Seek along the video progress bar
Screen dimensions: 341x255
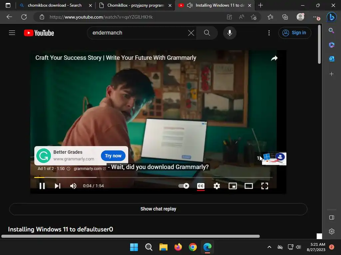click(x=153, y=177)
